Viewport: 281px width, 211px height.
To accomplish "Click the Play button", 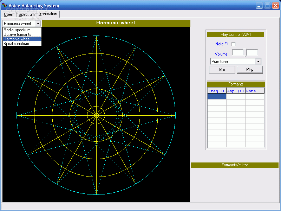I will point(250,70).
